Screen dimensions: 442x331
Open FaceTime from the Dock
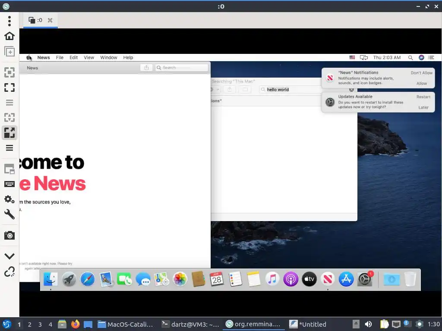pos(124,279)
